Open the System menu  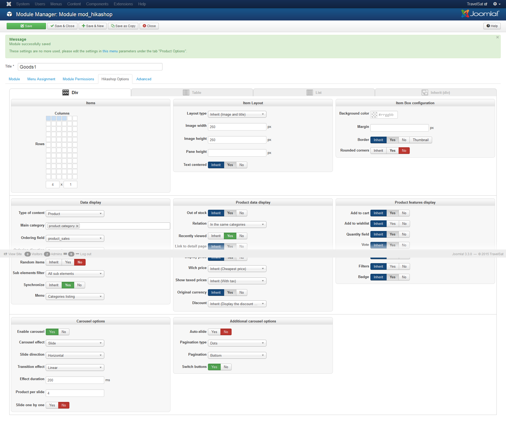[23, 4]
